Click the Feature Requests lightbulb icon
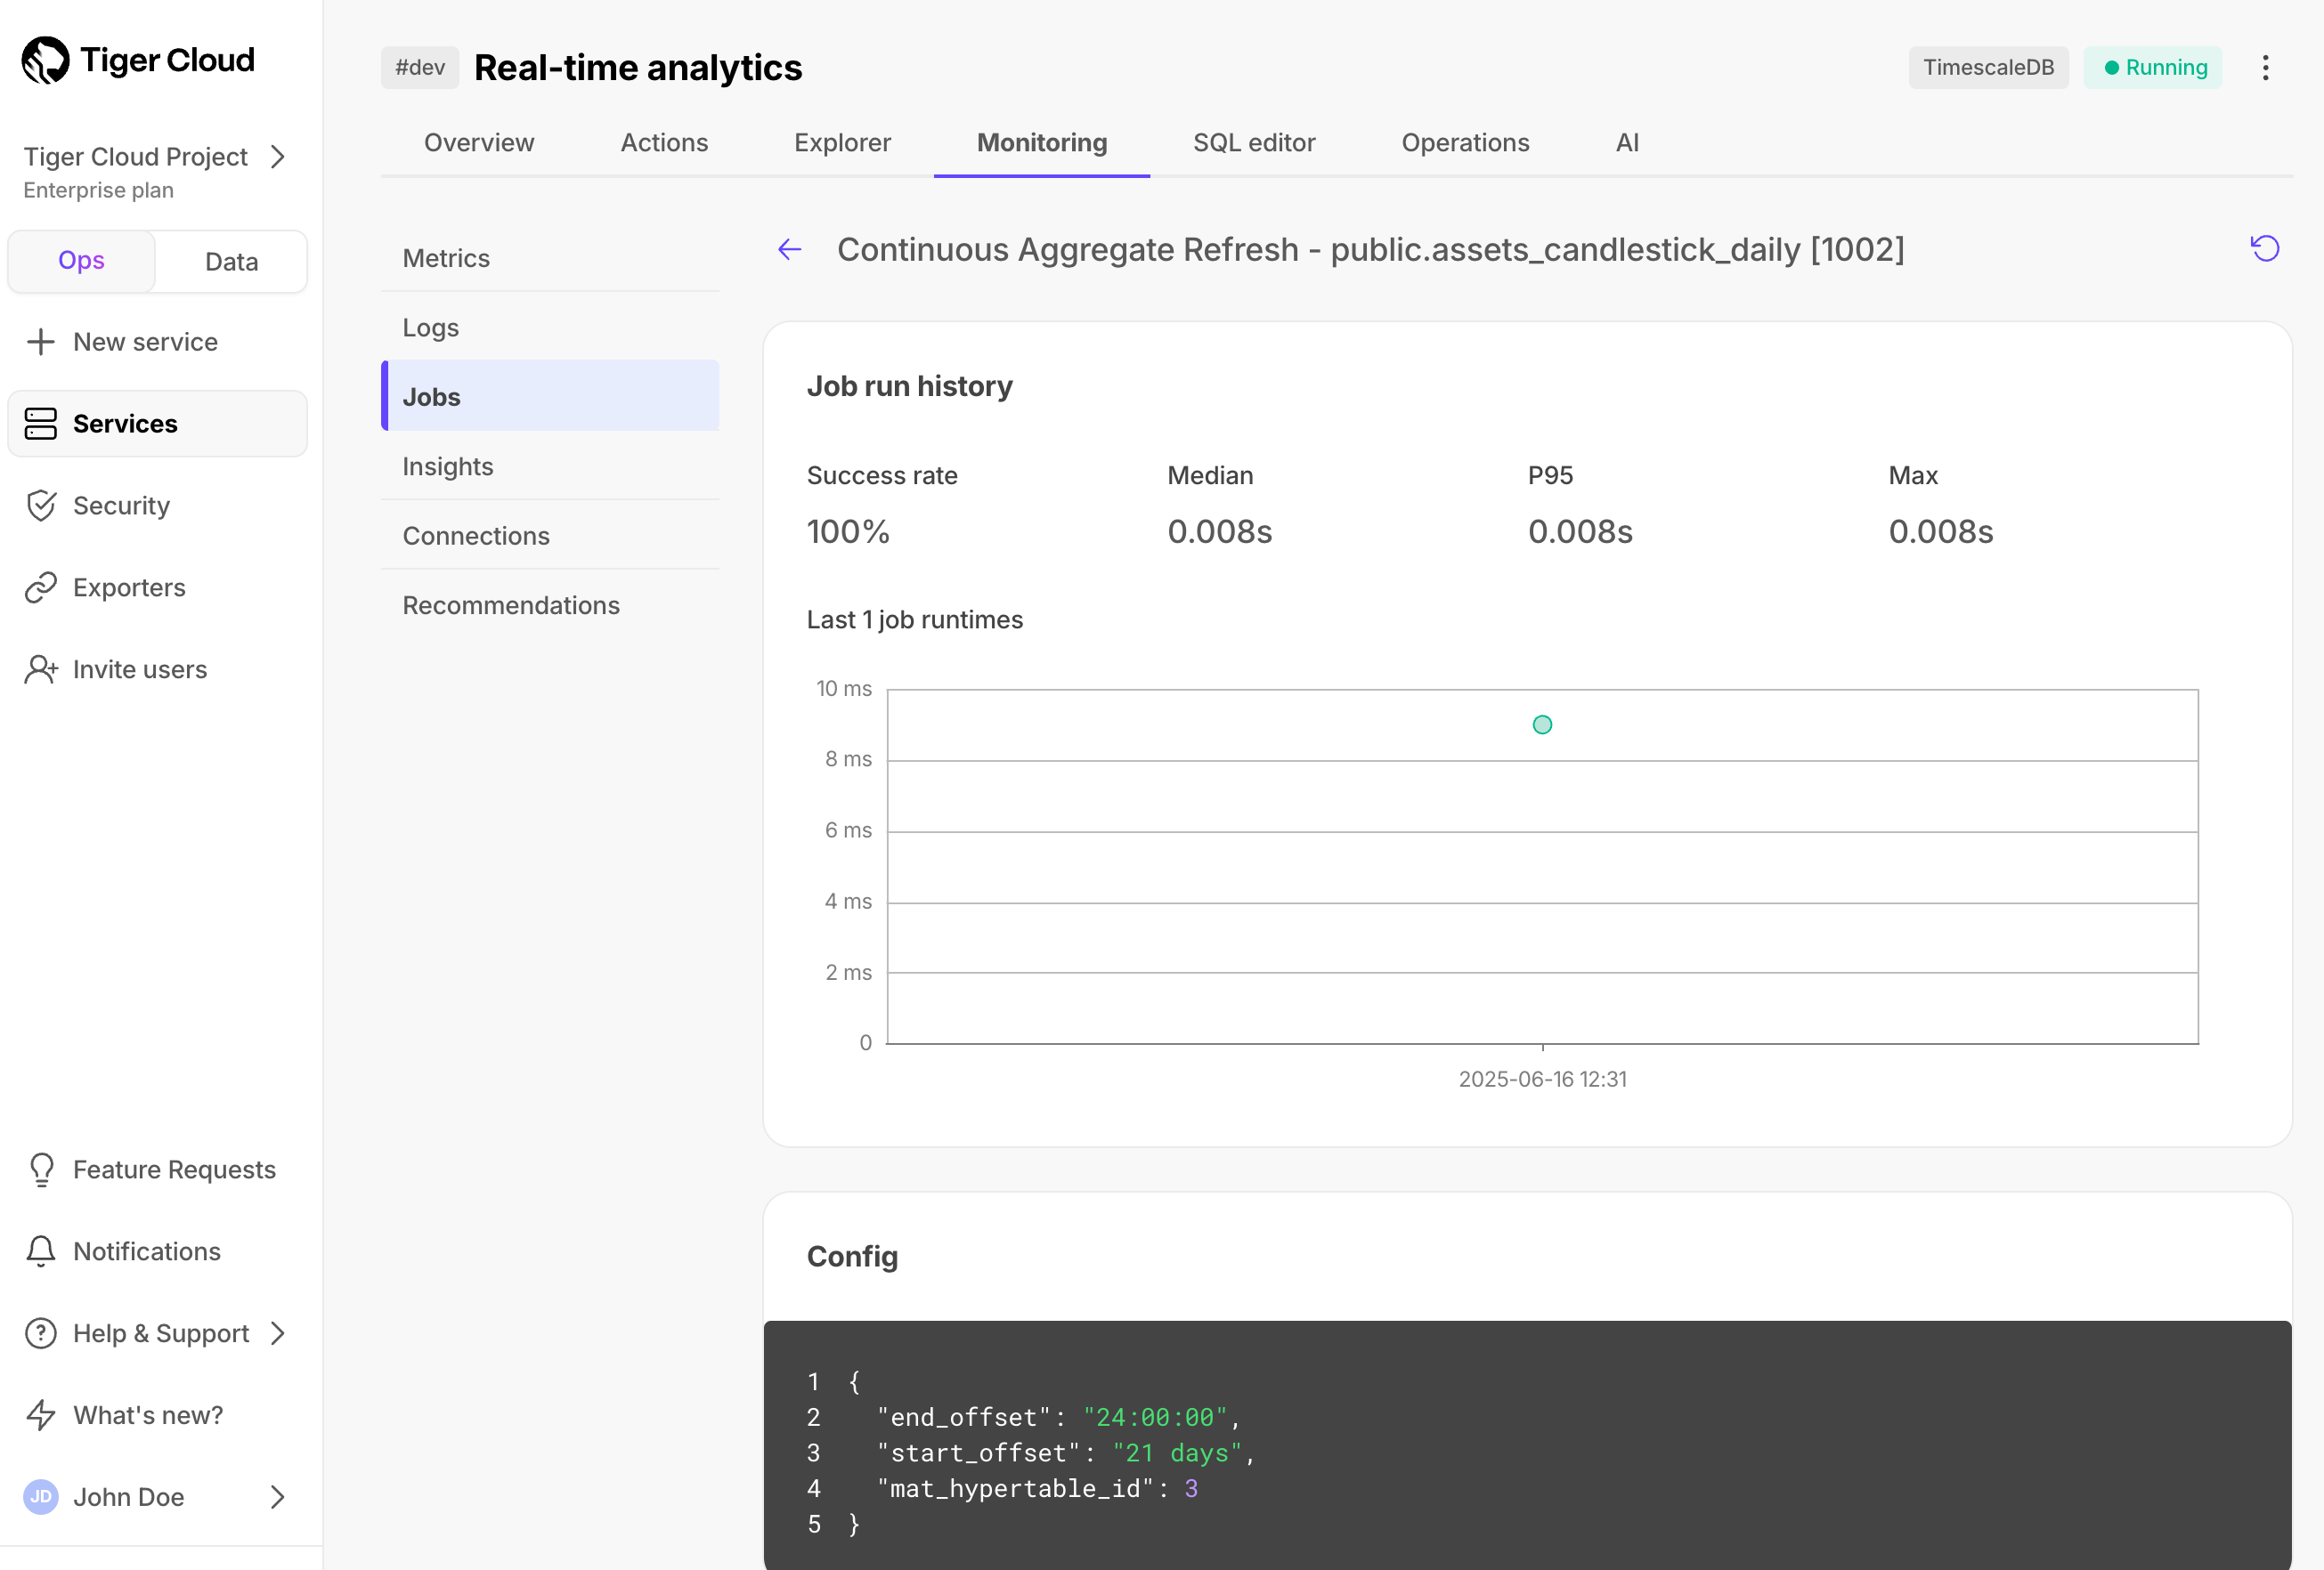The width and height of the screenshot is (2324, 1570). pyautogui.click(x=41, y=1169)
